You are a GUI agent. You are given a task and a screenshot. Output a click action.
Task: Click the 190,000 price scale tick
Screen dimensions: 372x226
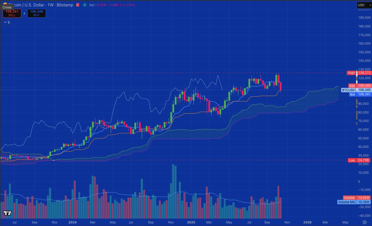(364, 18)
